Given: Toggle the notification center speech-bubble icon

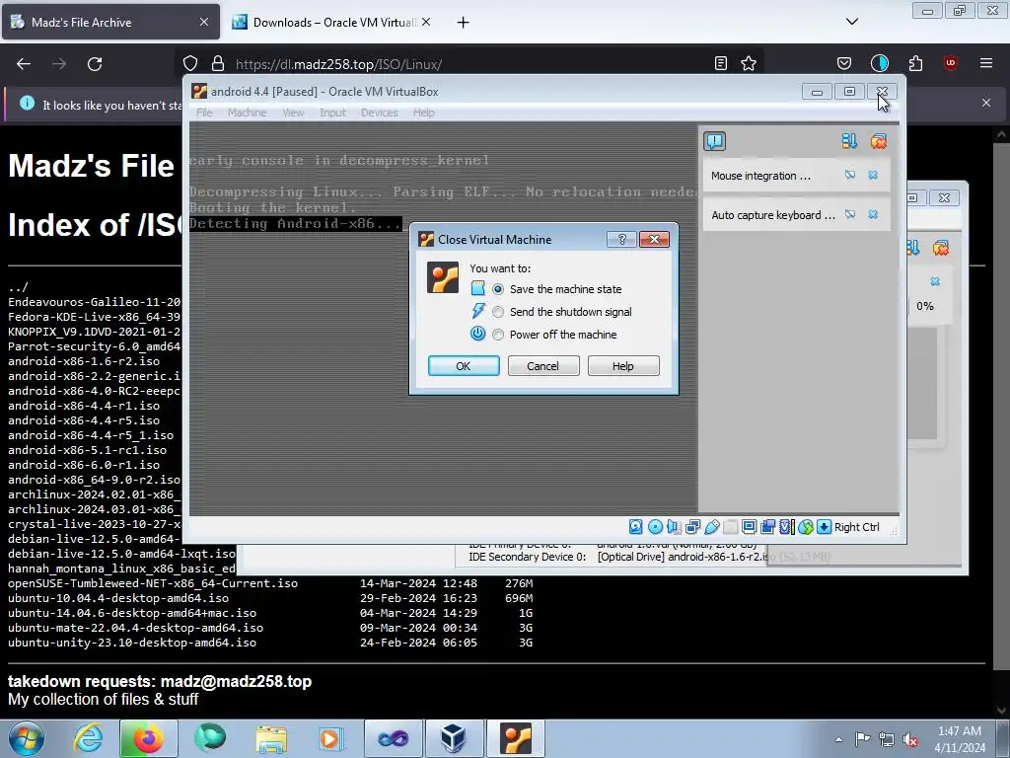Looking at the screenshot, I should pyautogui.click(x=714, y=141).
